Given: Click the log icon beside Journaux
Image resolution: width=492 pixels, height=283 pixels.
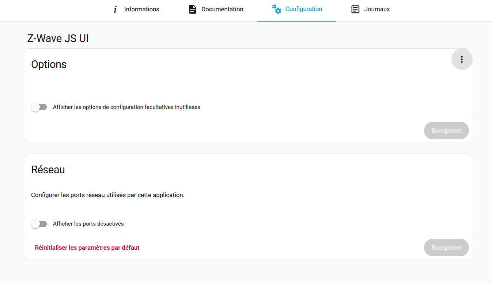Looking at the screenshot, I should pos(355,10).
